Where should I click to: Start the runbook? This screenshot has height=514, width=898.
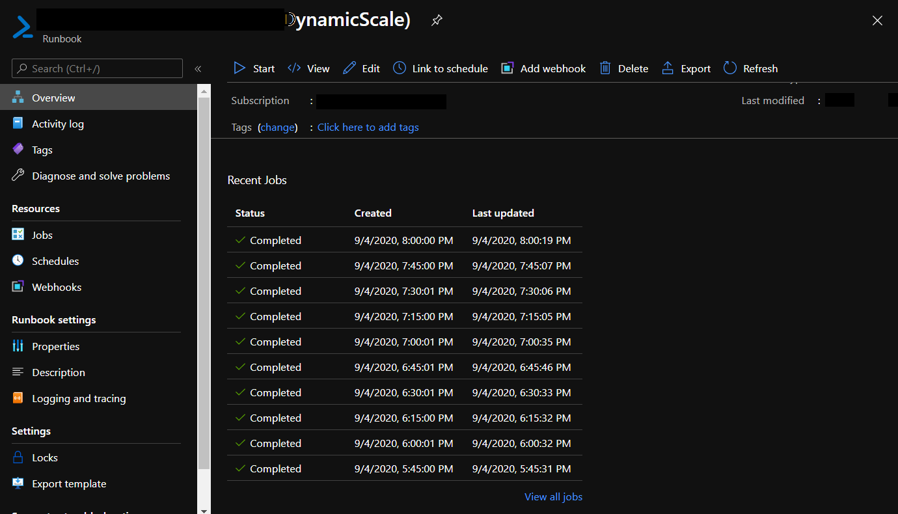tap(254, 68)
